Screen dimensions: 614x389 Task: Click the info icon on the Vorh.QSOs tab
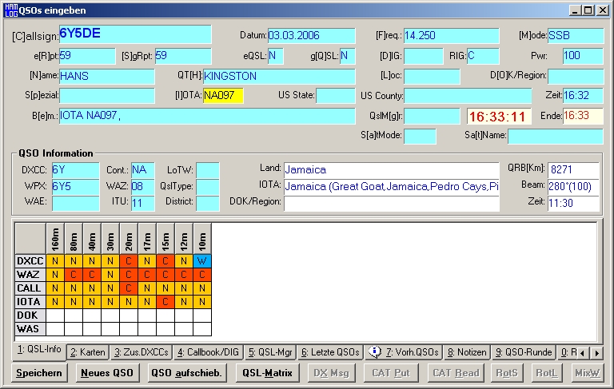(374, 351)
